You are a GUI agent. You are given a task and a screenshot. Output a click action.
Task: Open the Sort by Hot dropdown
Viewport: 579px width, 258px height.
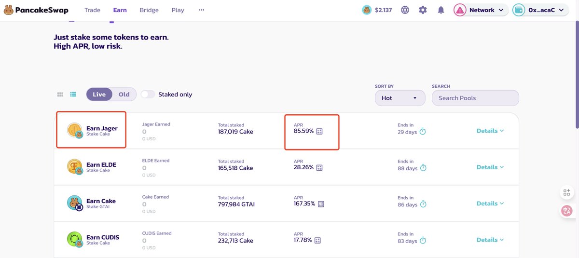point(400,98)
